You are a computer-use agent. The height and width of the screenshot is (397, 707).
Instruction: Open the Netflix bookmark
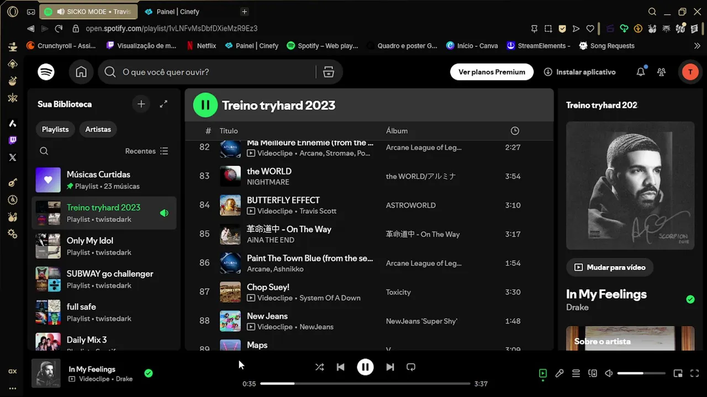(x=201, y=46)
